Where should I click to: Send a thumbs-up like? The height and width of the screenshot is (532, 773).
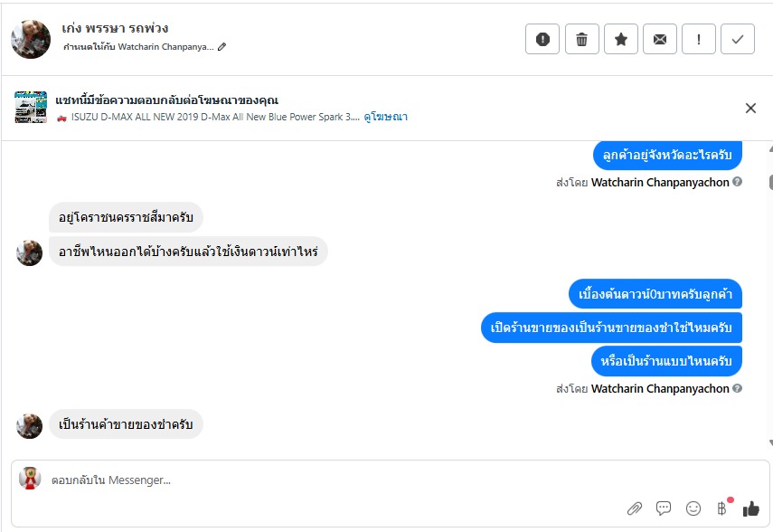[750, 508]
